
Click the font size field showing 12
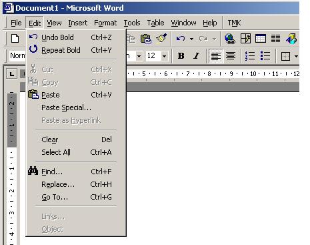tap(153, 55)
